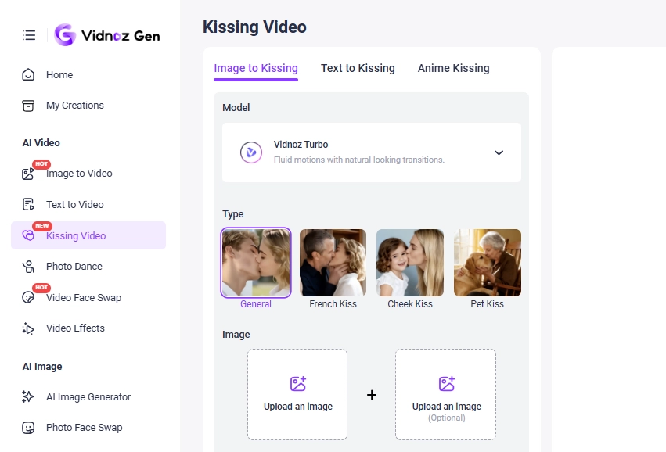
Task: Open the sidebar hamburger menu
Action: pos(29,34)
